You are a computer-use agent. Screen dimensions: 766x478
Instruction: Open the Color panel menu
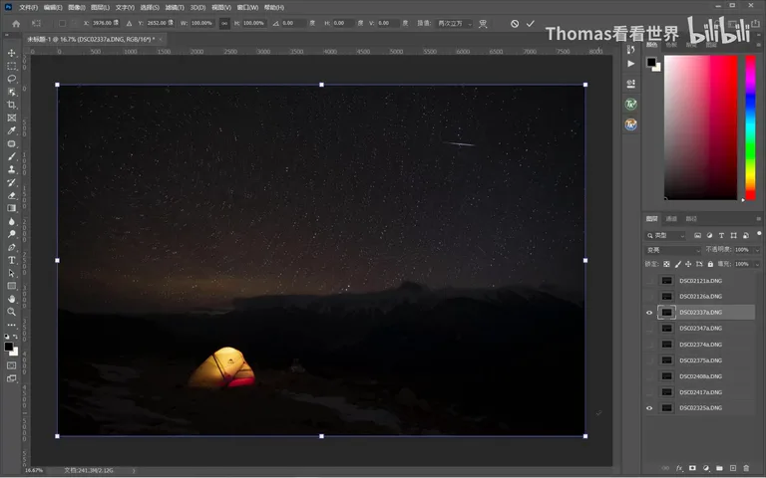click(x=759, y=45)
